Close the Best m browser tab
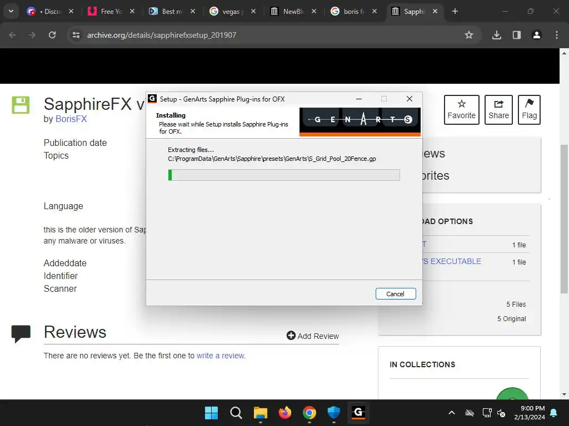569x426 pixels. tap(193, 12)
